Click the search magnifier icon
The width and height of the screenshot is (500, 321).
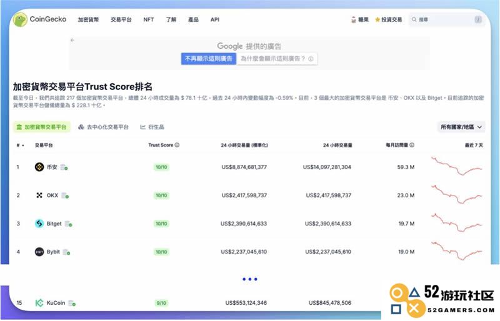pos(414,20)
